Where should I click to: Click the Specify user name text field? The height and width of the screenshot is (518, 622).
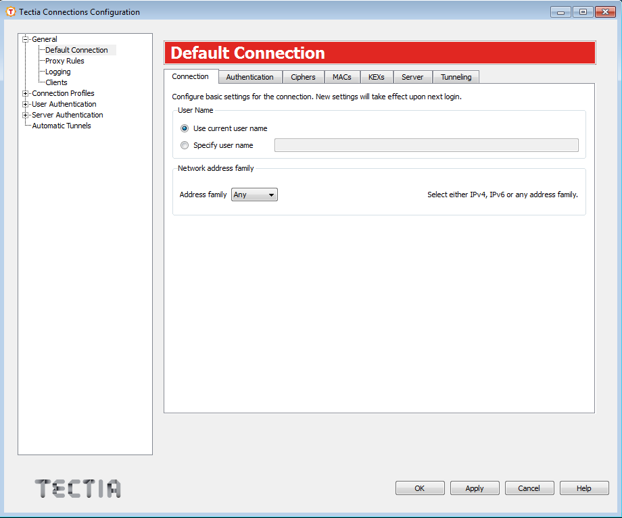[x=426, y=145]
